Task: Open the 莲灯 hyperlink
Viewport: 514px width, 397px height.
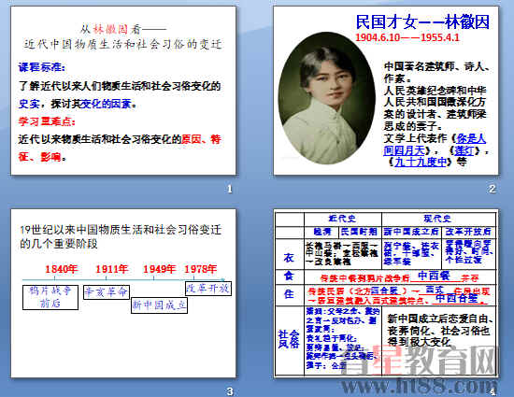Action: (x=464, y=151)
